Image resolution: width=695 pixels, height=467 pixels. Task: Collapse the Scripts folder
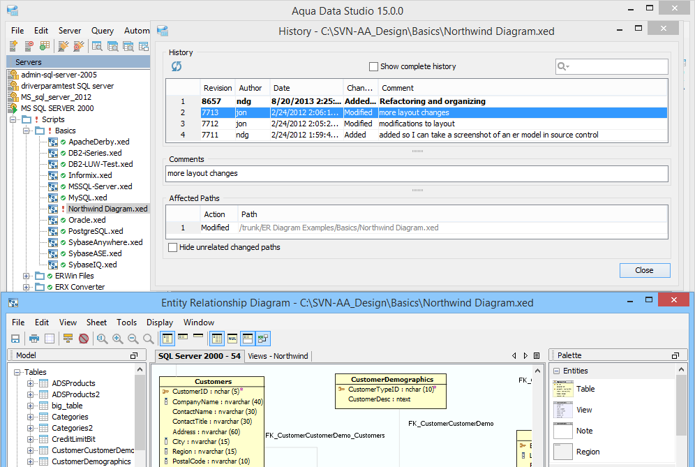[13, 120]
